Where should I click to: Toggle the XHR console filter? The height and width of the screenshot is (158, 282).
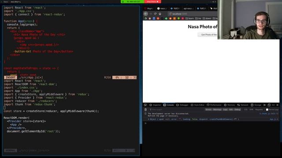point(251,110)
